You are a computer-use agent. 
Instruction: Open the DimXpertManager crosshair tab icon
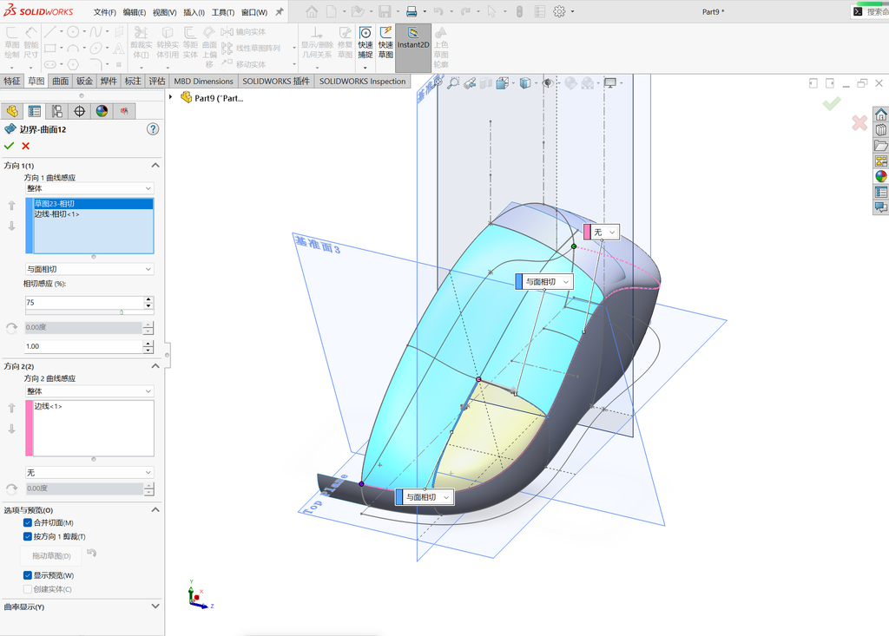point(79,111)
